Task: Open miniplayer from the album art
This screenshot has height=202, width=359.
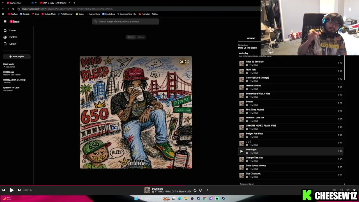Action: [x=181, y=61]
